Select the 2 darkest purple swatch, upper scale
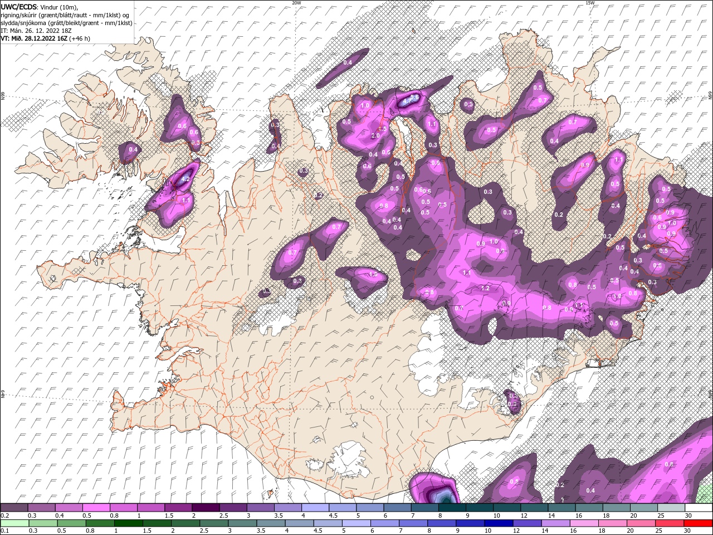713x535 pixels. 206,508
